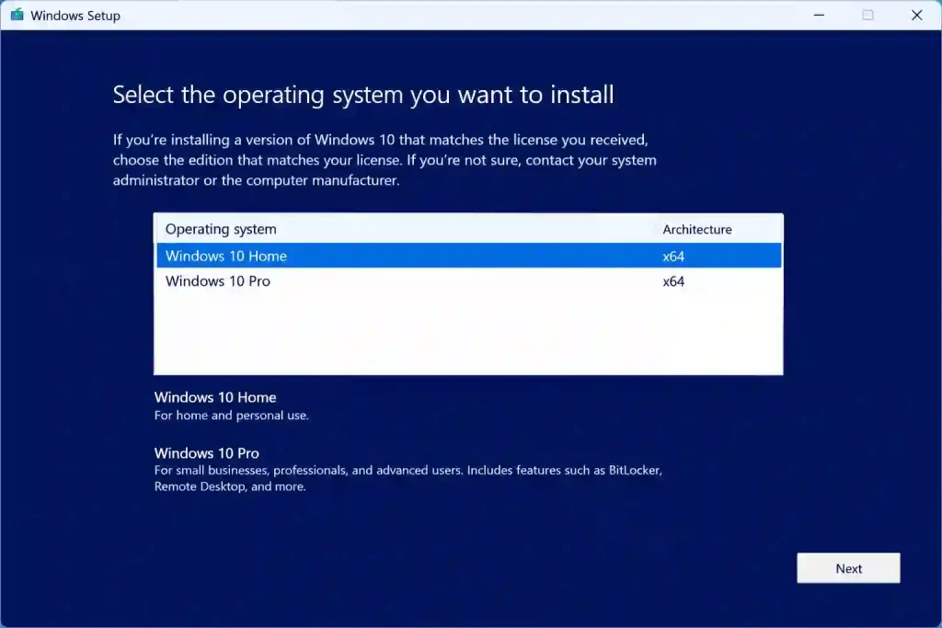Click the Windows Setup title bar icon
Screen dimensions: 942x628
[x=17, y=15]
